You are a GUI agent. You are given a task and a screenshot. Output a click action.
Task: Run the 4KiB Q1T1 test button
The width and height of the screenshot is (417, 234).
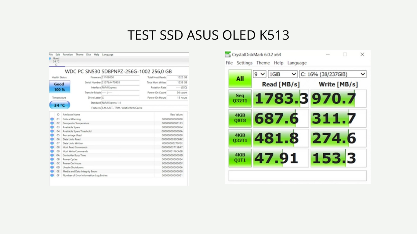point(240,158)
